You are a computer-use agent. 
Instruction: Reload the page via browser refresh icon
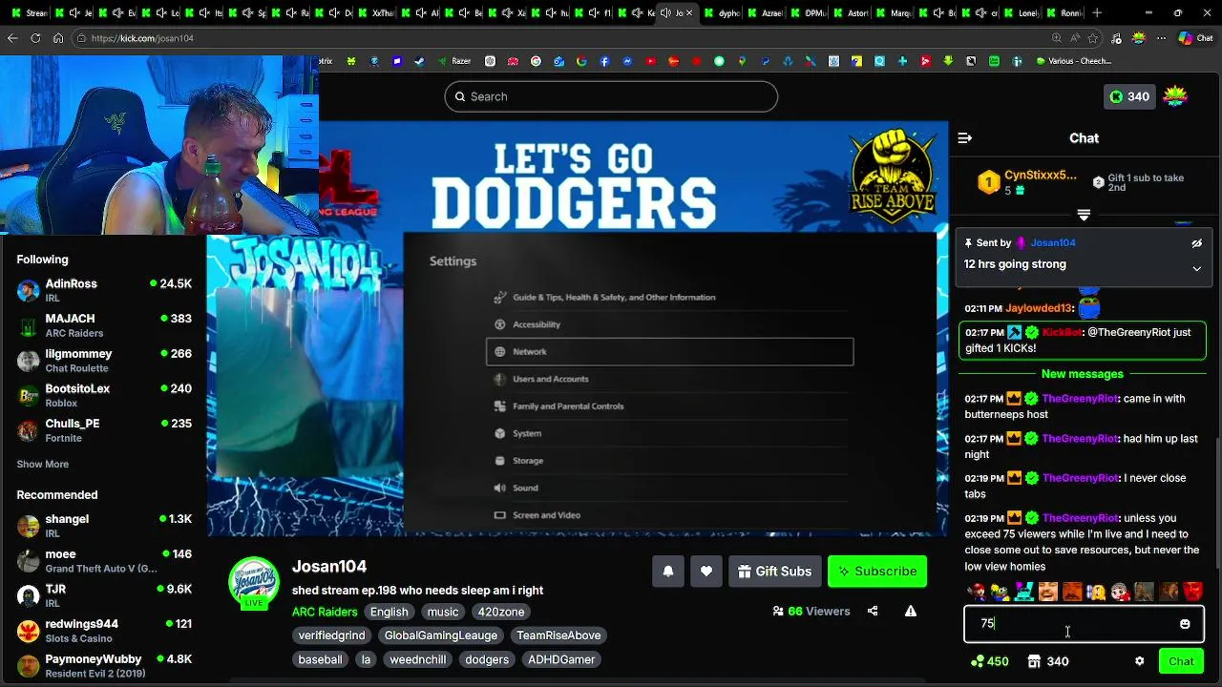[x=35, y=38]
